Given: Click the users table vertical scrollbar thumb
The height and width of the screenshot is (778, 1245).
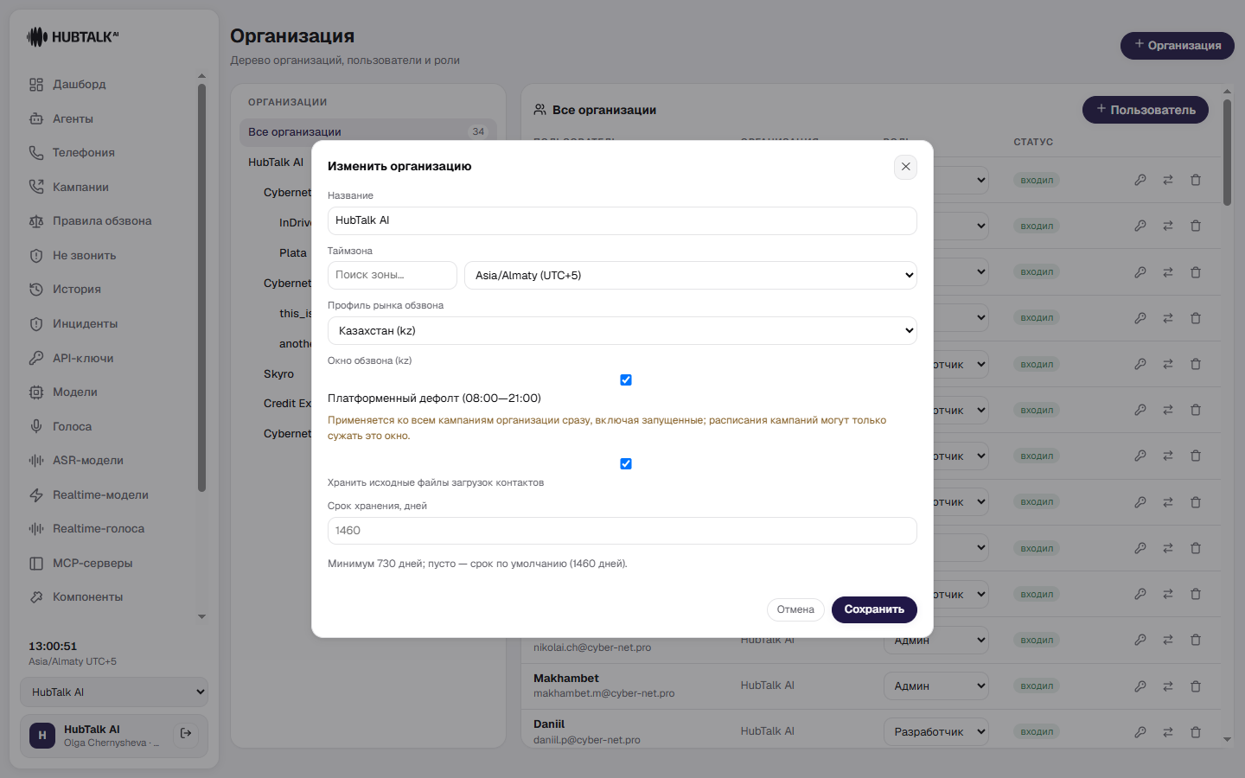Looking at the screenshot, I should 1227,153.
